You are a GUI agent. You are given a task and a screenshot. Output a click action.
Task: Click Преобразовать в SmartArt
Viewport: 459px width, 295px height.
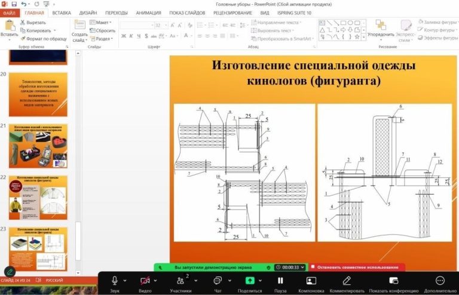[283, 39]
